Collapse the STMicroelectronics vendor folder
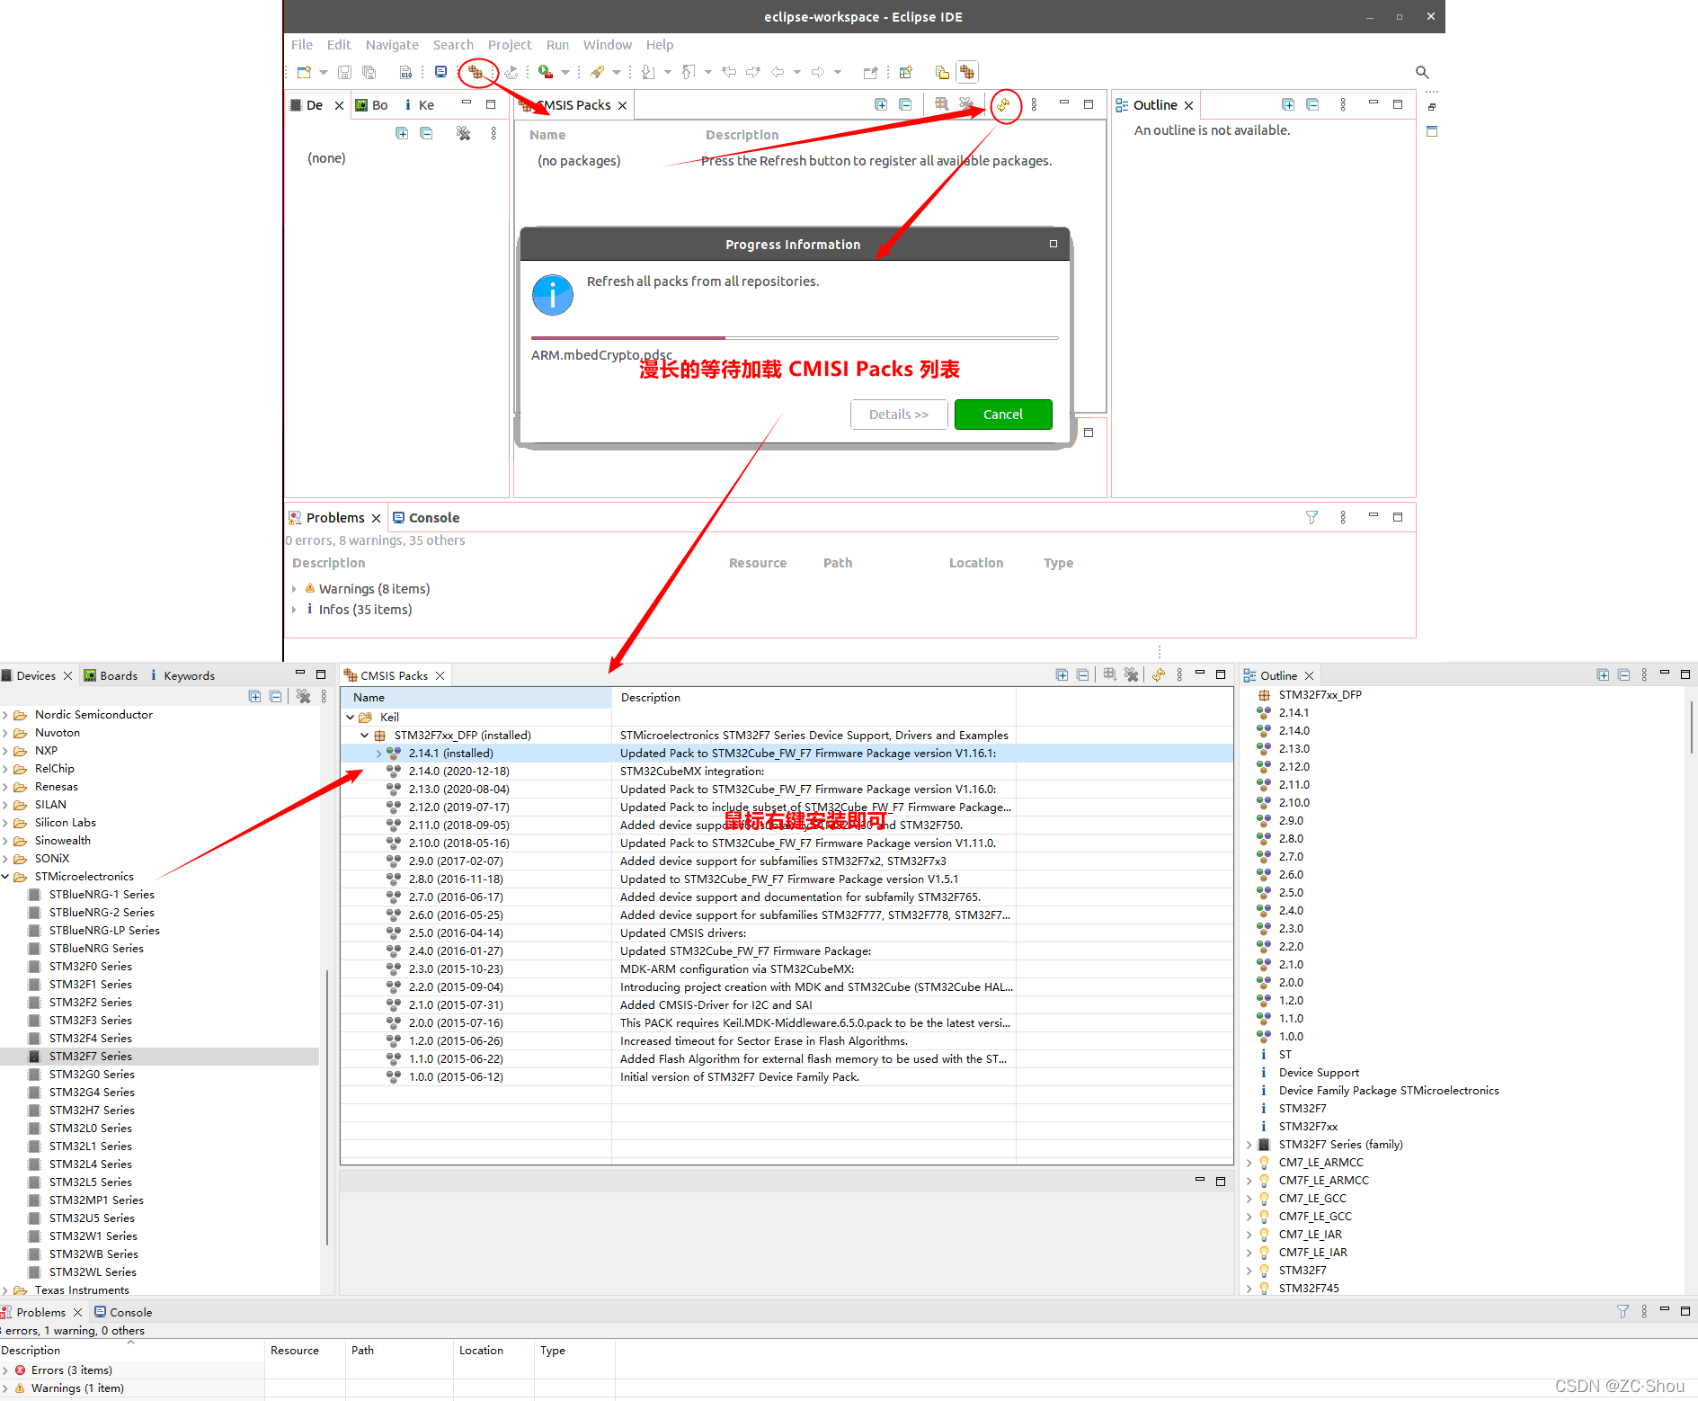Screen dimensions: 1698x1401 point(5,877)
